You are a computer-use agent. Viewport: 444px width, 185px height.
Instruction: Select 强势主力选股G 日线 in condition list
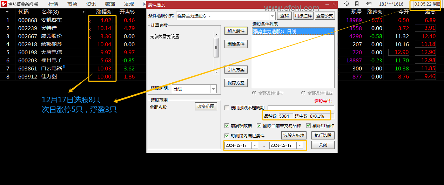293,32
